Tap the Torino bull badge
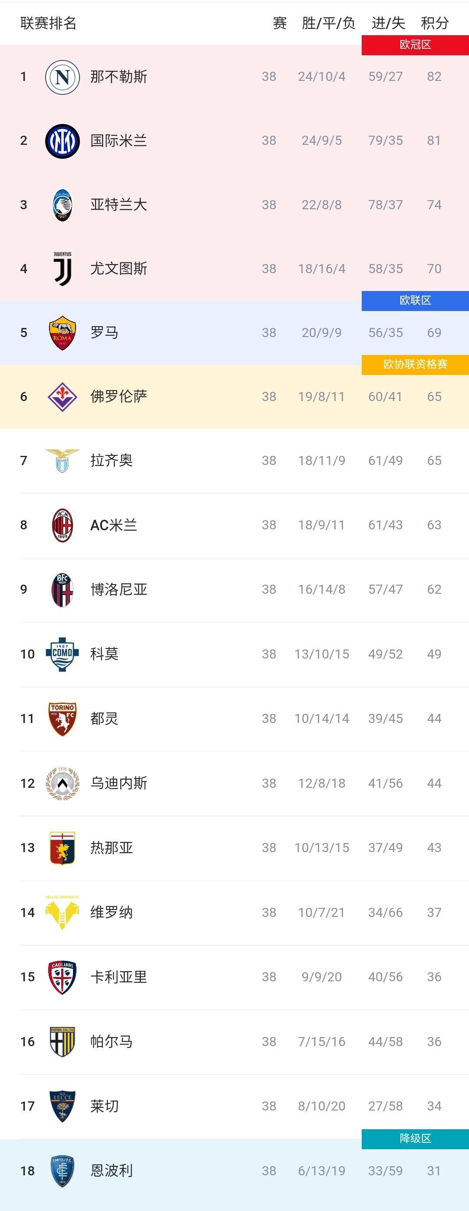The height and width of the screenshot is (1211, 469). tap(63, 719)
